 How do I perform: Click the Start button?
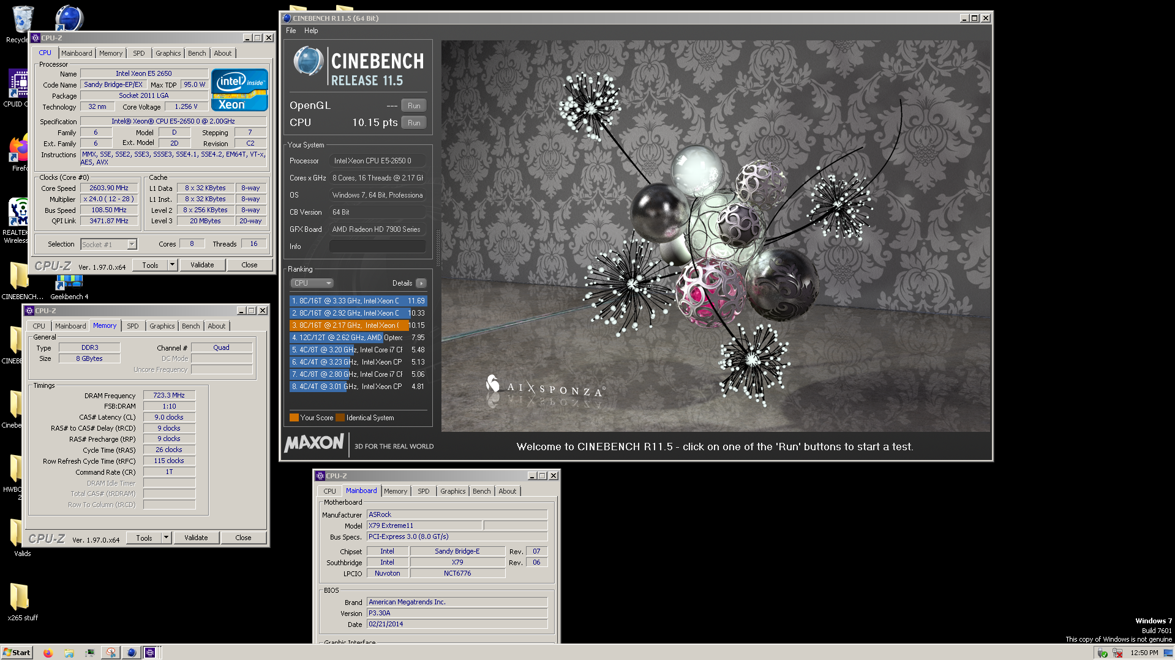[17, 653]
